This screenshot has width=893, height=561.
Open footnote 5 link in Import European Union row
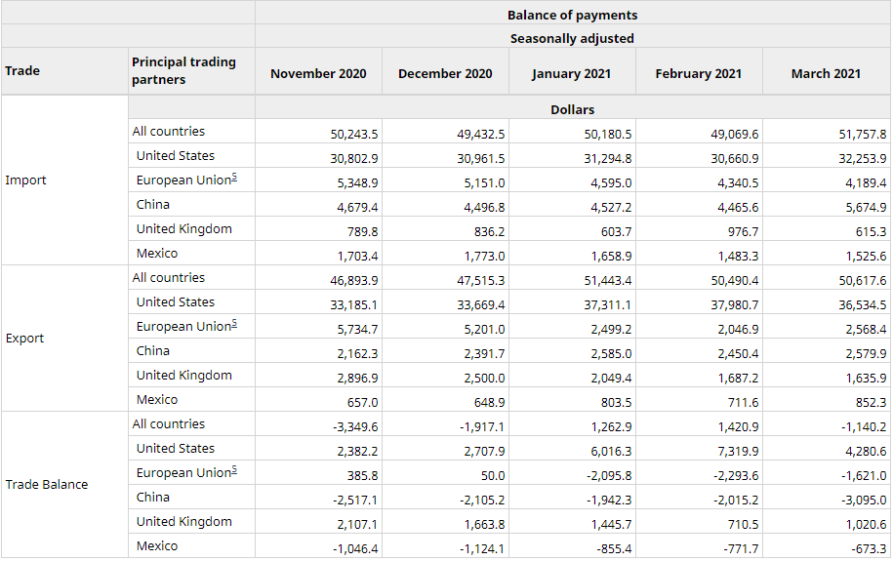tap(234, 178)
